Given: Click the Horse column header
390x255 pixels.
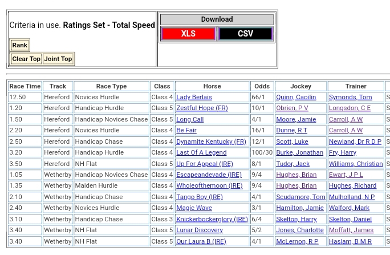Looking at the screenshot, I should 212,86.
